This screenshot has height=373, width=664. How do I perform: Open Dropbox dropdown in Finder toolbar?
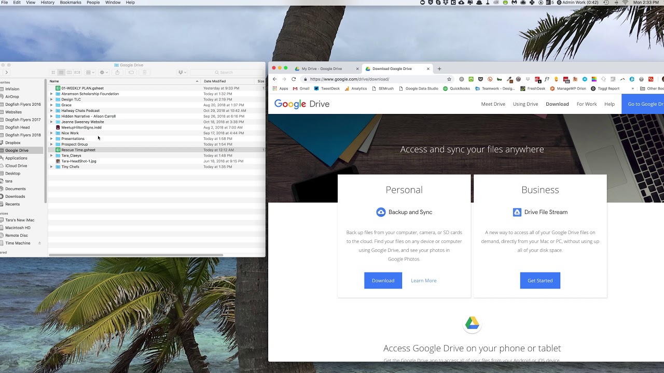tap(182, 73)
